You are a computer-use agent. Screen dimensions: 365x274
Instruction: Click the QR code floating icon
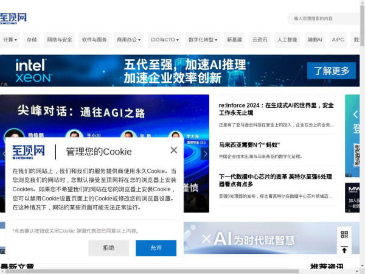[x=344, y=234]
